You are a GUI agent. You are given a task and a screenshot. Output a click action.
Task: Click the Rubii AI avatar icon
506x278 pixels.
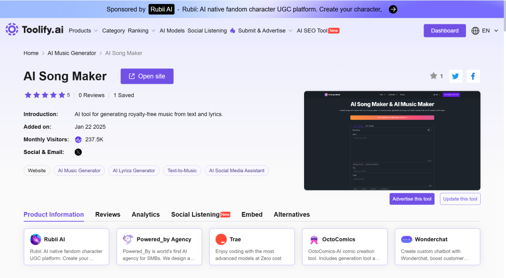[x=36, y=239]
